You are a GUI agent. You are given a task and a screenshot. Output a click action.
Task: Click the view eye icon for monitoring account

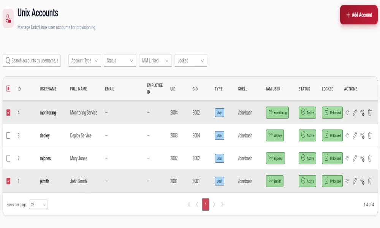point(347,112)
